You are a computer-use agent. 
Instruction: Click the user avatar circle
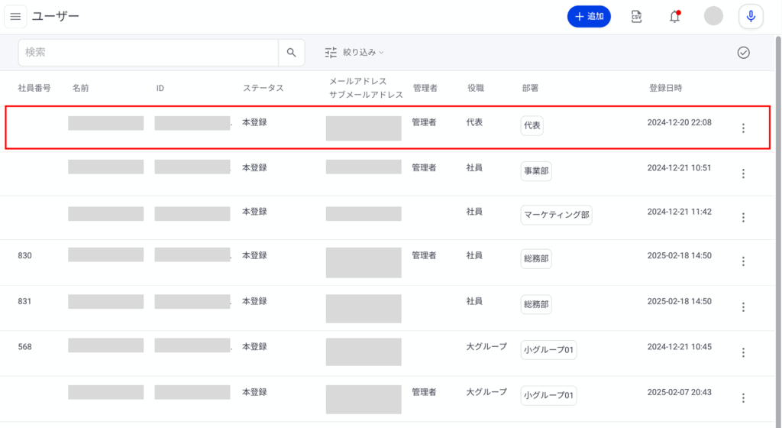[x=713, y=16]
